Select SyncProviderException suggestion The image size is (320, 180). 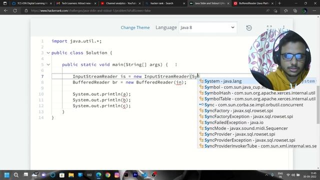point(256,140)
